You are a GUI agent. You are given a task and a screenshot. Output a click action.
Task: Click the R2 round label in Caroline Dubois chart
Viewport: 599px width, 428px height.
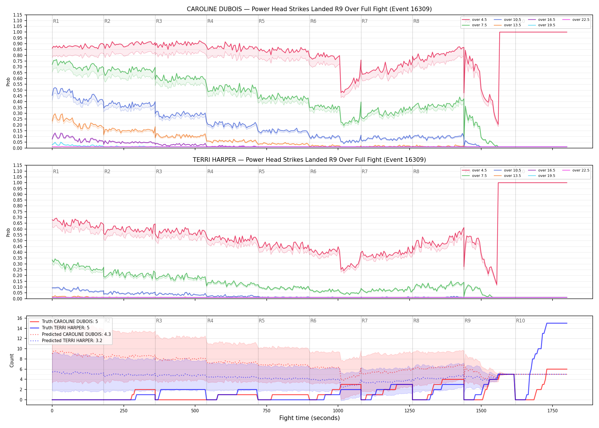(x=107, y=21)
